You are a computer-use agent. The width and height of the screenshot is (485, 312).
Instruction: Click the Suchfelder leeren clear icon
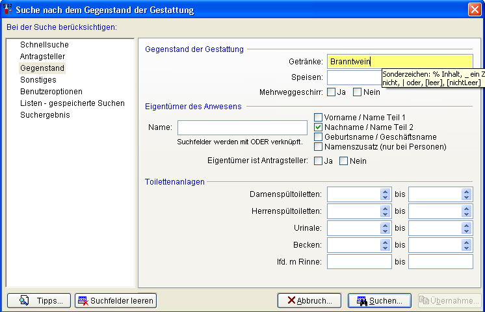coord(83,300)
